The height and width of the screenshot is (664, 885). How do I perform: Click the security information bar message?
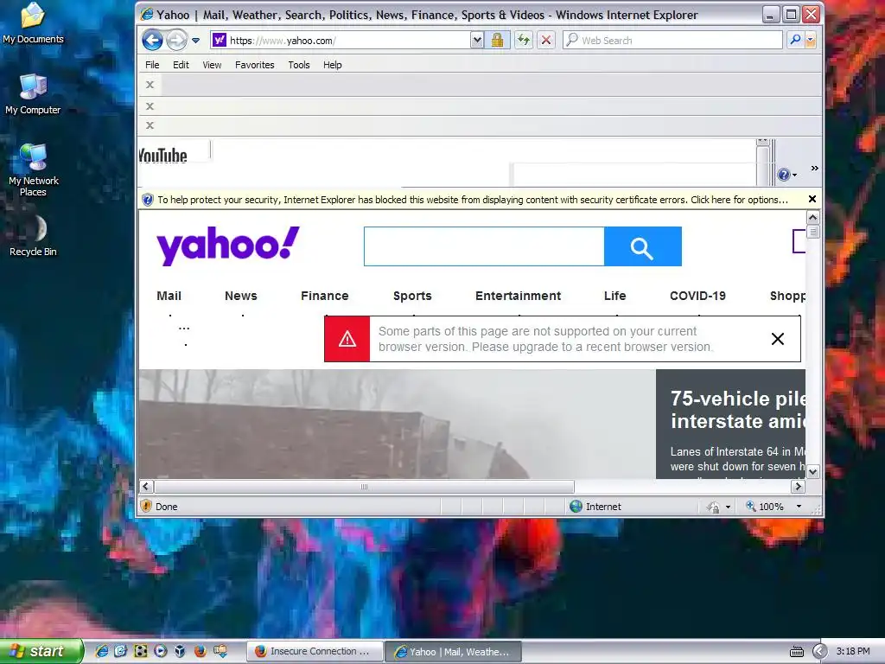point(473,200)
